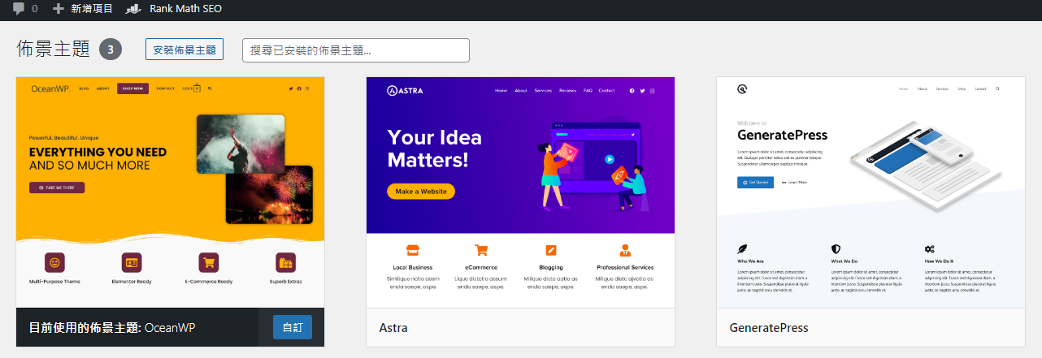1042x358 pixels.
Task: Click the 佈景主題 page heading
Action: (x=53, y=50)
